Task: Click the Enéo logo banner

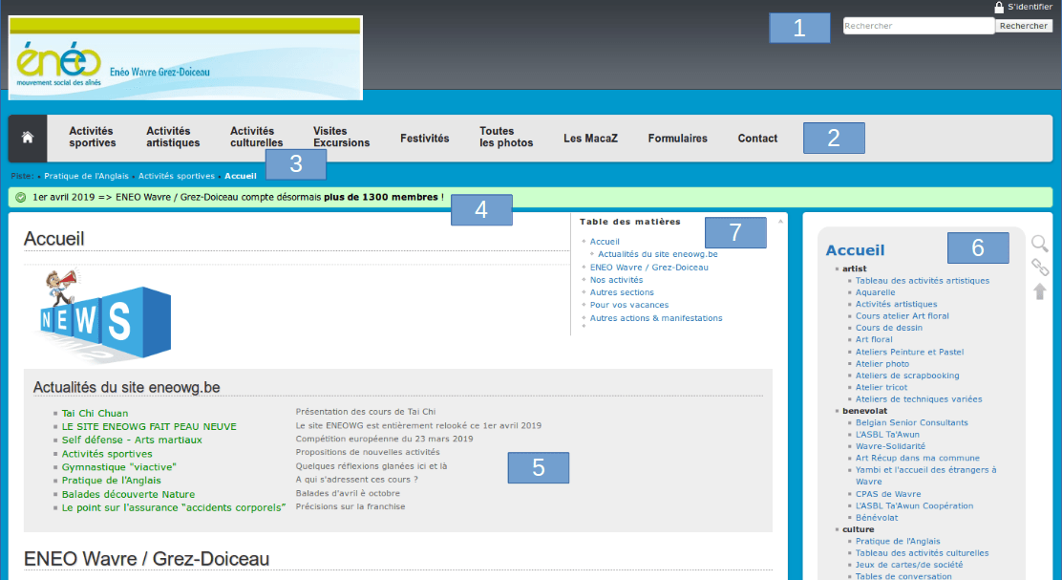Action: point(185,58)
